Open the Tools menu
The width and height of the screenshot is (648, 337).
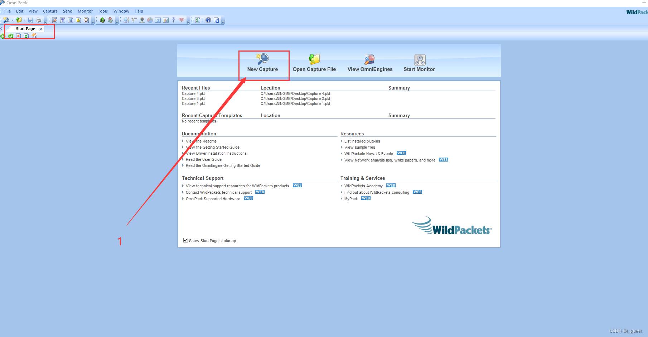(103, 11)
